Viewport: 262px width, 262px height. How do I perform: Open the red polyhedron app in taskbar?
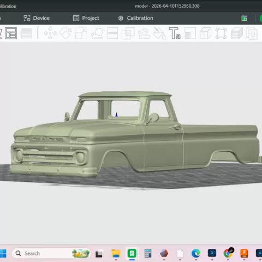click(164, 253)
